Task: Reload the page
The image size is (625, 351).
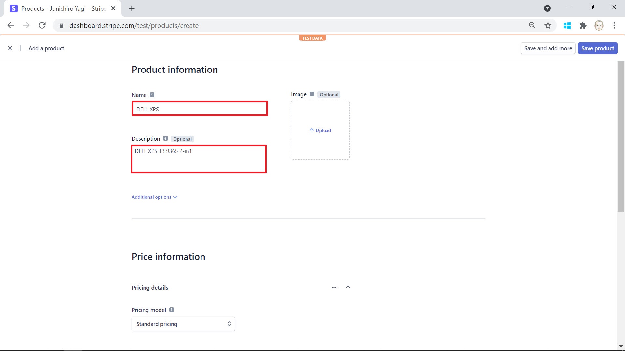Action: point(42,25)
